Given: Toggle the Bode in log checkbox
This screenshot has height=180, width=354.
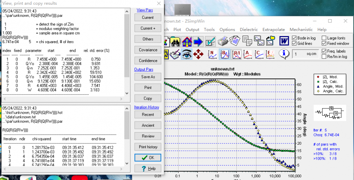Looking at the screenshot, I should click(x=295, y=38).
